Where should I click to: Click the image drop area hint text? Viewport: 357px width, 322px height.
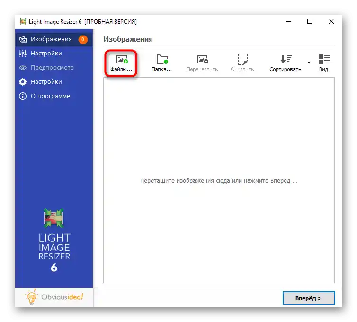click(219, 181)
